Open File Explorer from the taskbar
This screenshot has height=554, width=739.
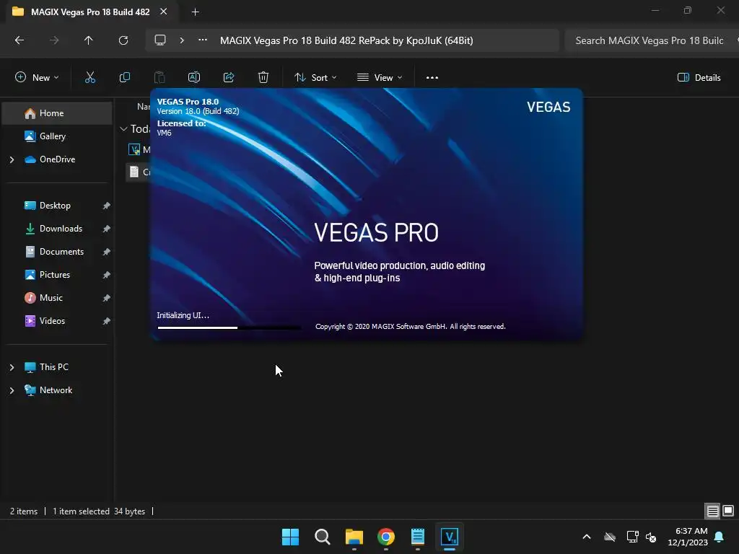(x=354, y=537)
